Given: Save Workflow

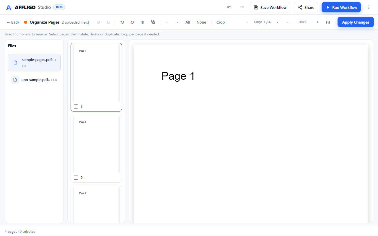Looking at the screenshot, I should [x=270, y=7].
